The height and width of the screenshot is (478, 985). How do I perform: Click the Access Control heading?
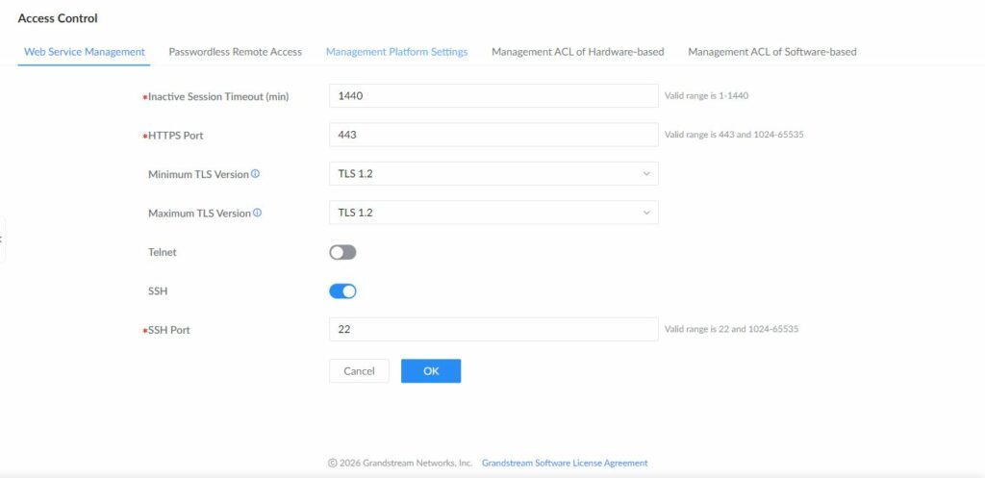coord(58,19)
